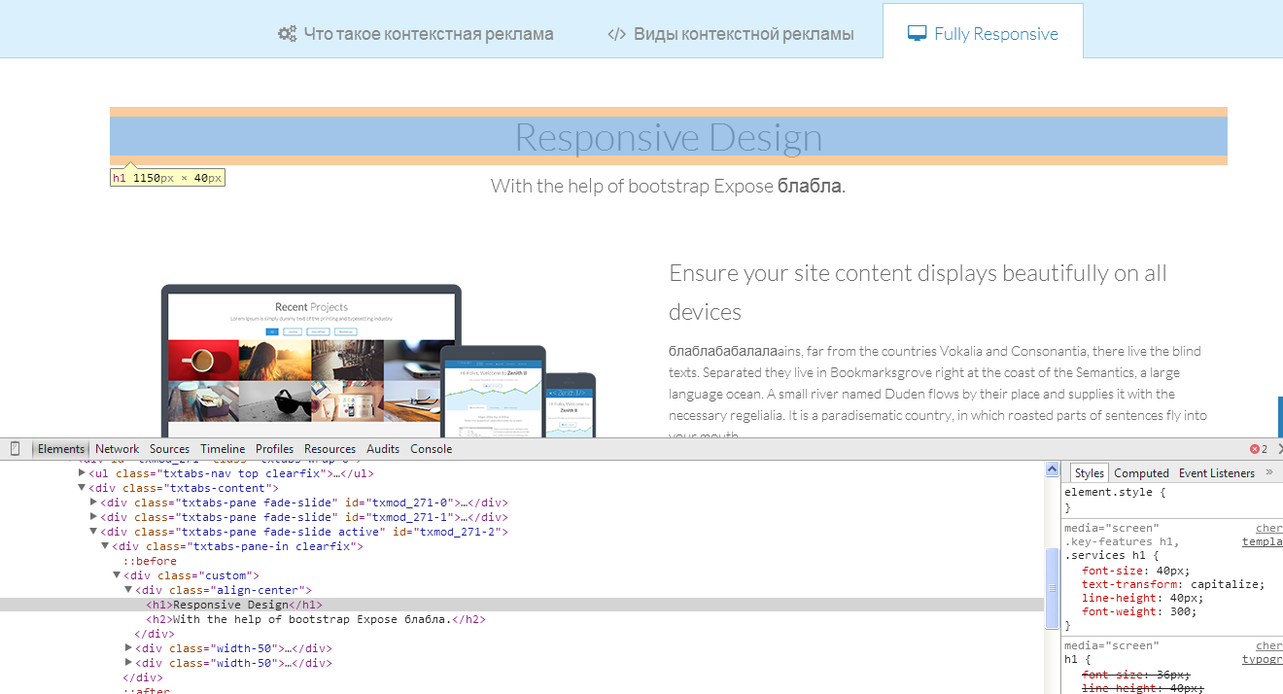
Task: Click the gears icon on the first tab
Action: (x=287, y=34)
